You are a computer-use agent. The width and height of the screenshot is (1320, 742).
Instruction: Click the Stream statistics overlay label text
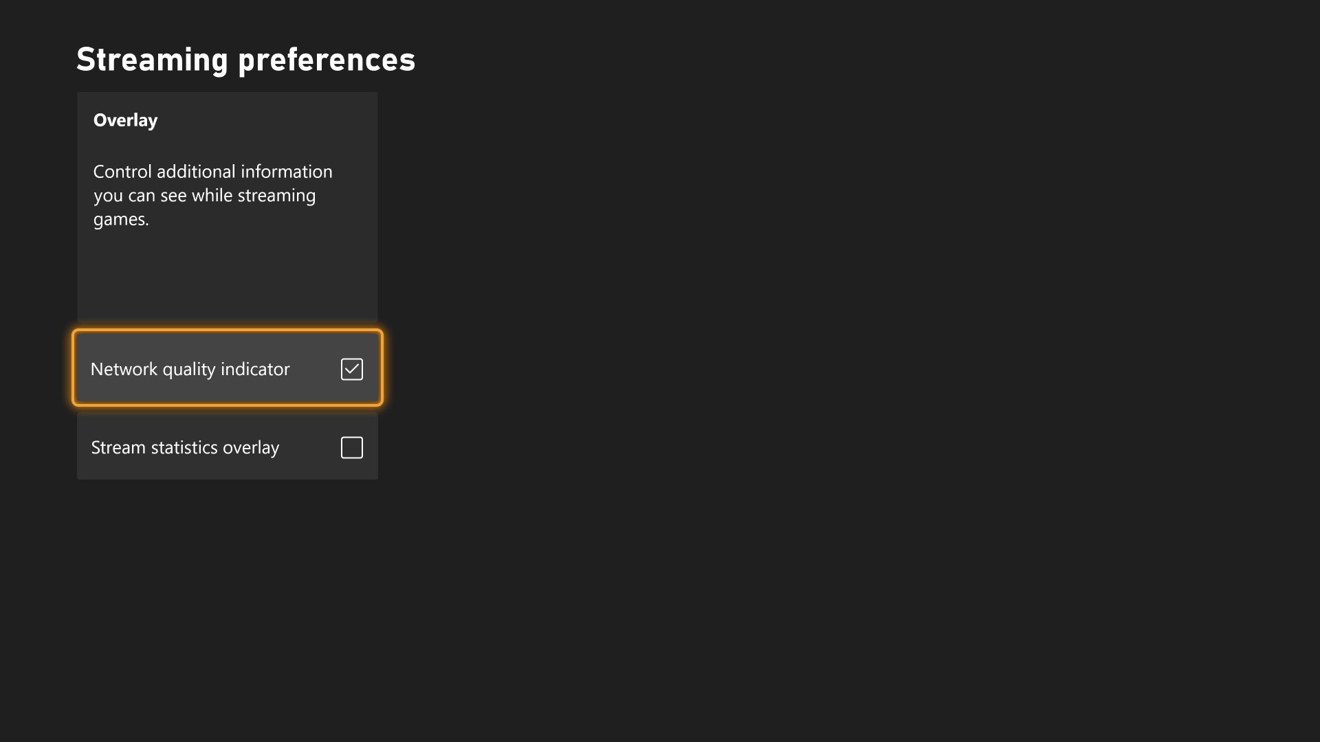(185, 447)
